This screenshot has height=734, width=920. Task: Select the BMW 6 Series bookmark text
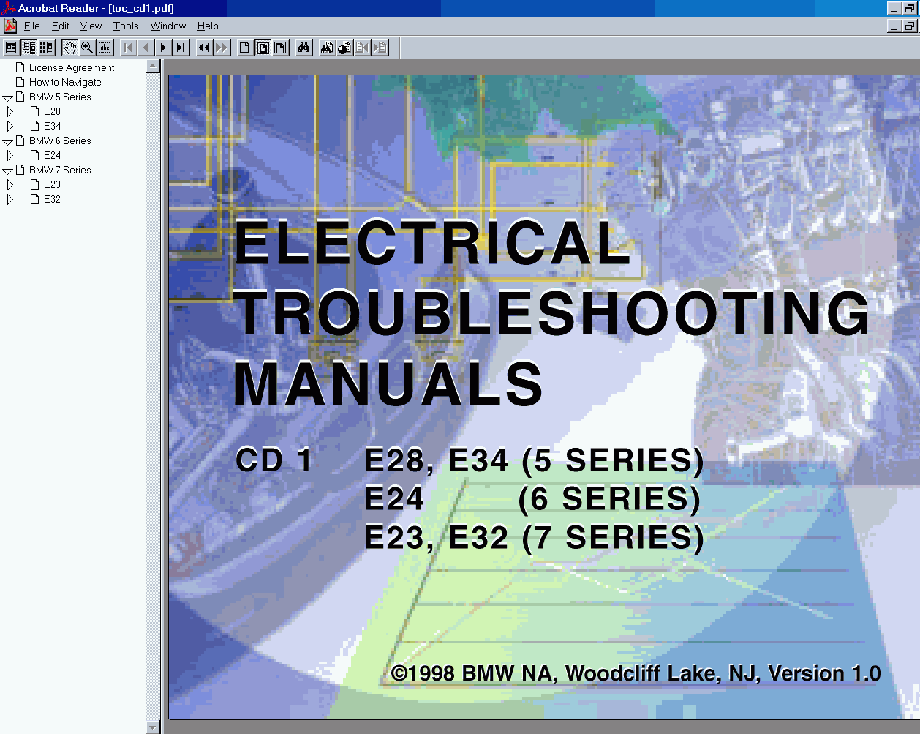pos(60,141)
